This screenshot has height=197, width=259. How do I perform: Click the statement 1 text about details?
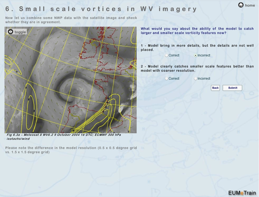(197, 47)
